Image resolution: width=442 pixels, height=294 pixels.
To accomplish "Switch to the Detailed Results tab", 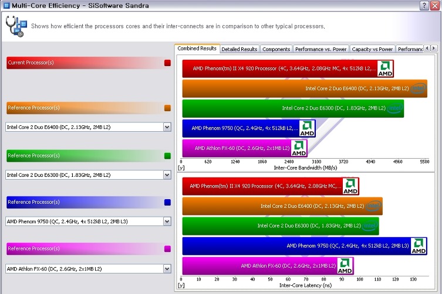I will pyautogui.click(x=239, y=49).
